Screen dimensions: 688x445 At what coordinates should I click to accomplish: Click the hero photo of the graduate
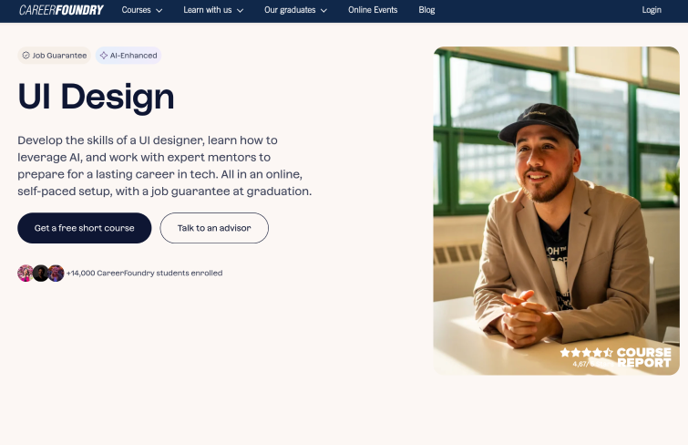point(557,211)
